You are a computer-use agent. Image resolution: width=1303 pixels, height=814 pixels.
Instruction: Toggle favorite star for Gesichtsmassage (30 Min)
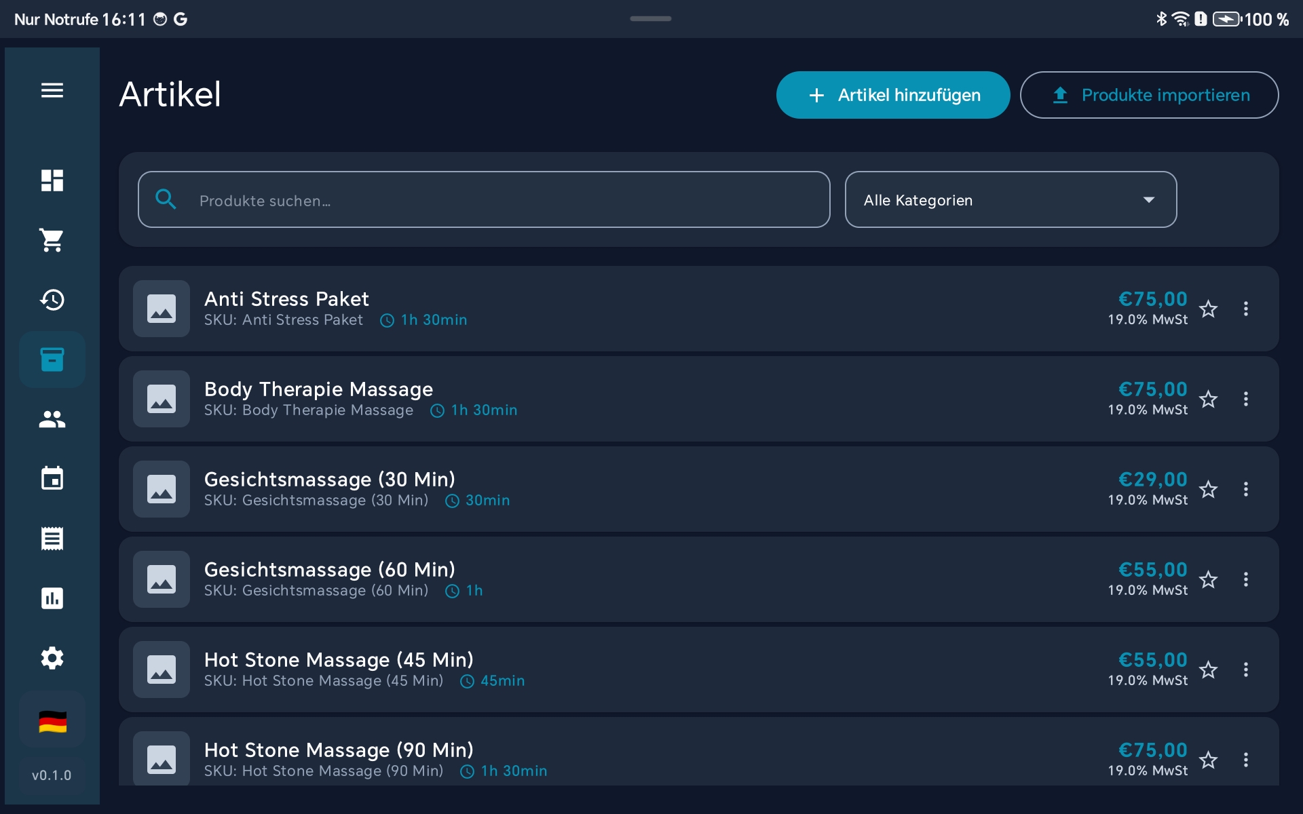(1208, 490)
